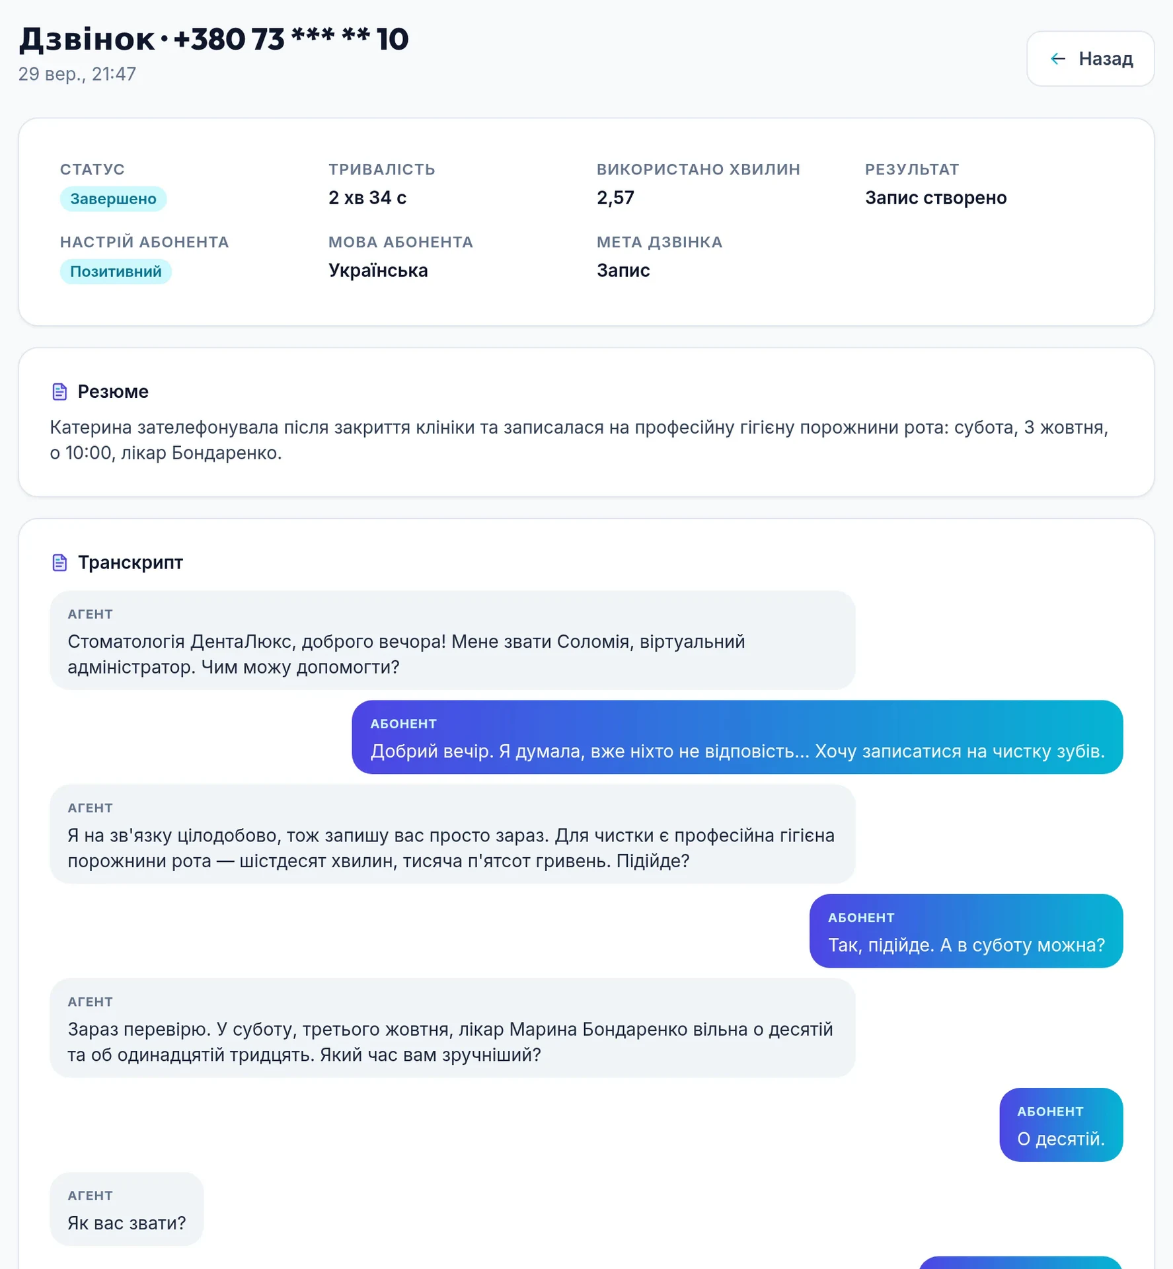
Task: Click agent question Як вас звати?
Action: [x=127, y=1210]
